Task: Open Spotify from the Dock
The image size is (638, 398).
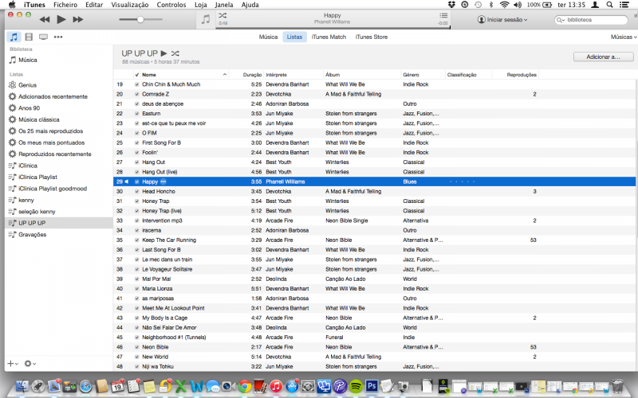Action: [356, 386]
